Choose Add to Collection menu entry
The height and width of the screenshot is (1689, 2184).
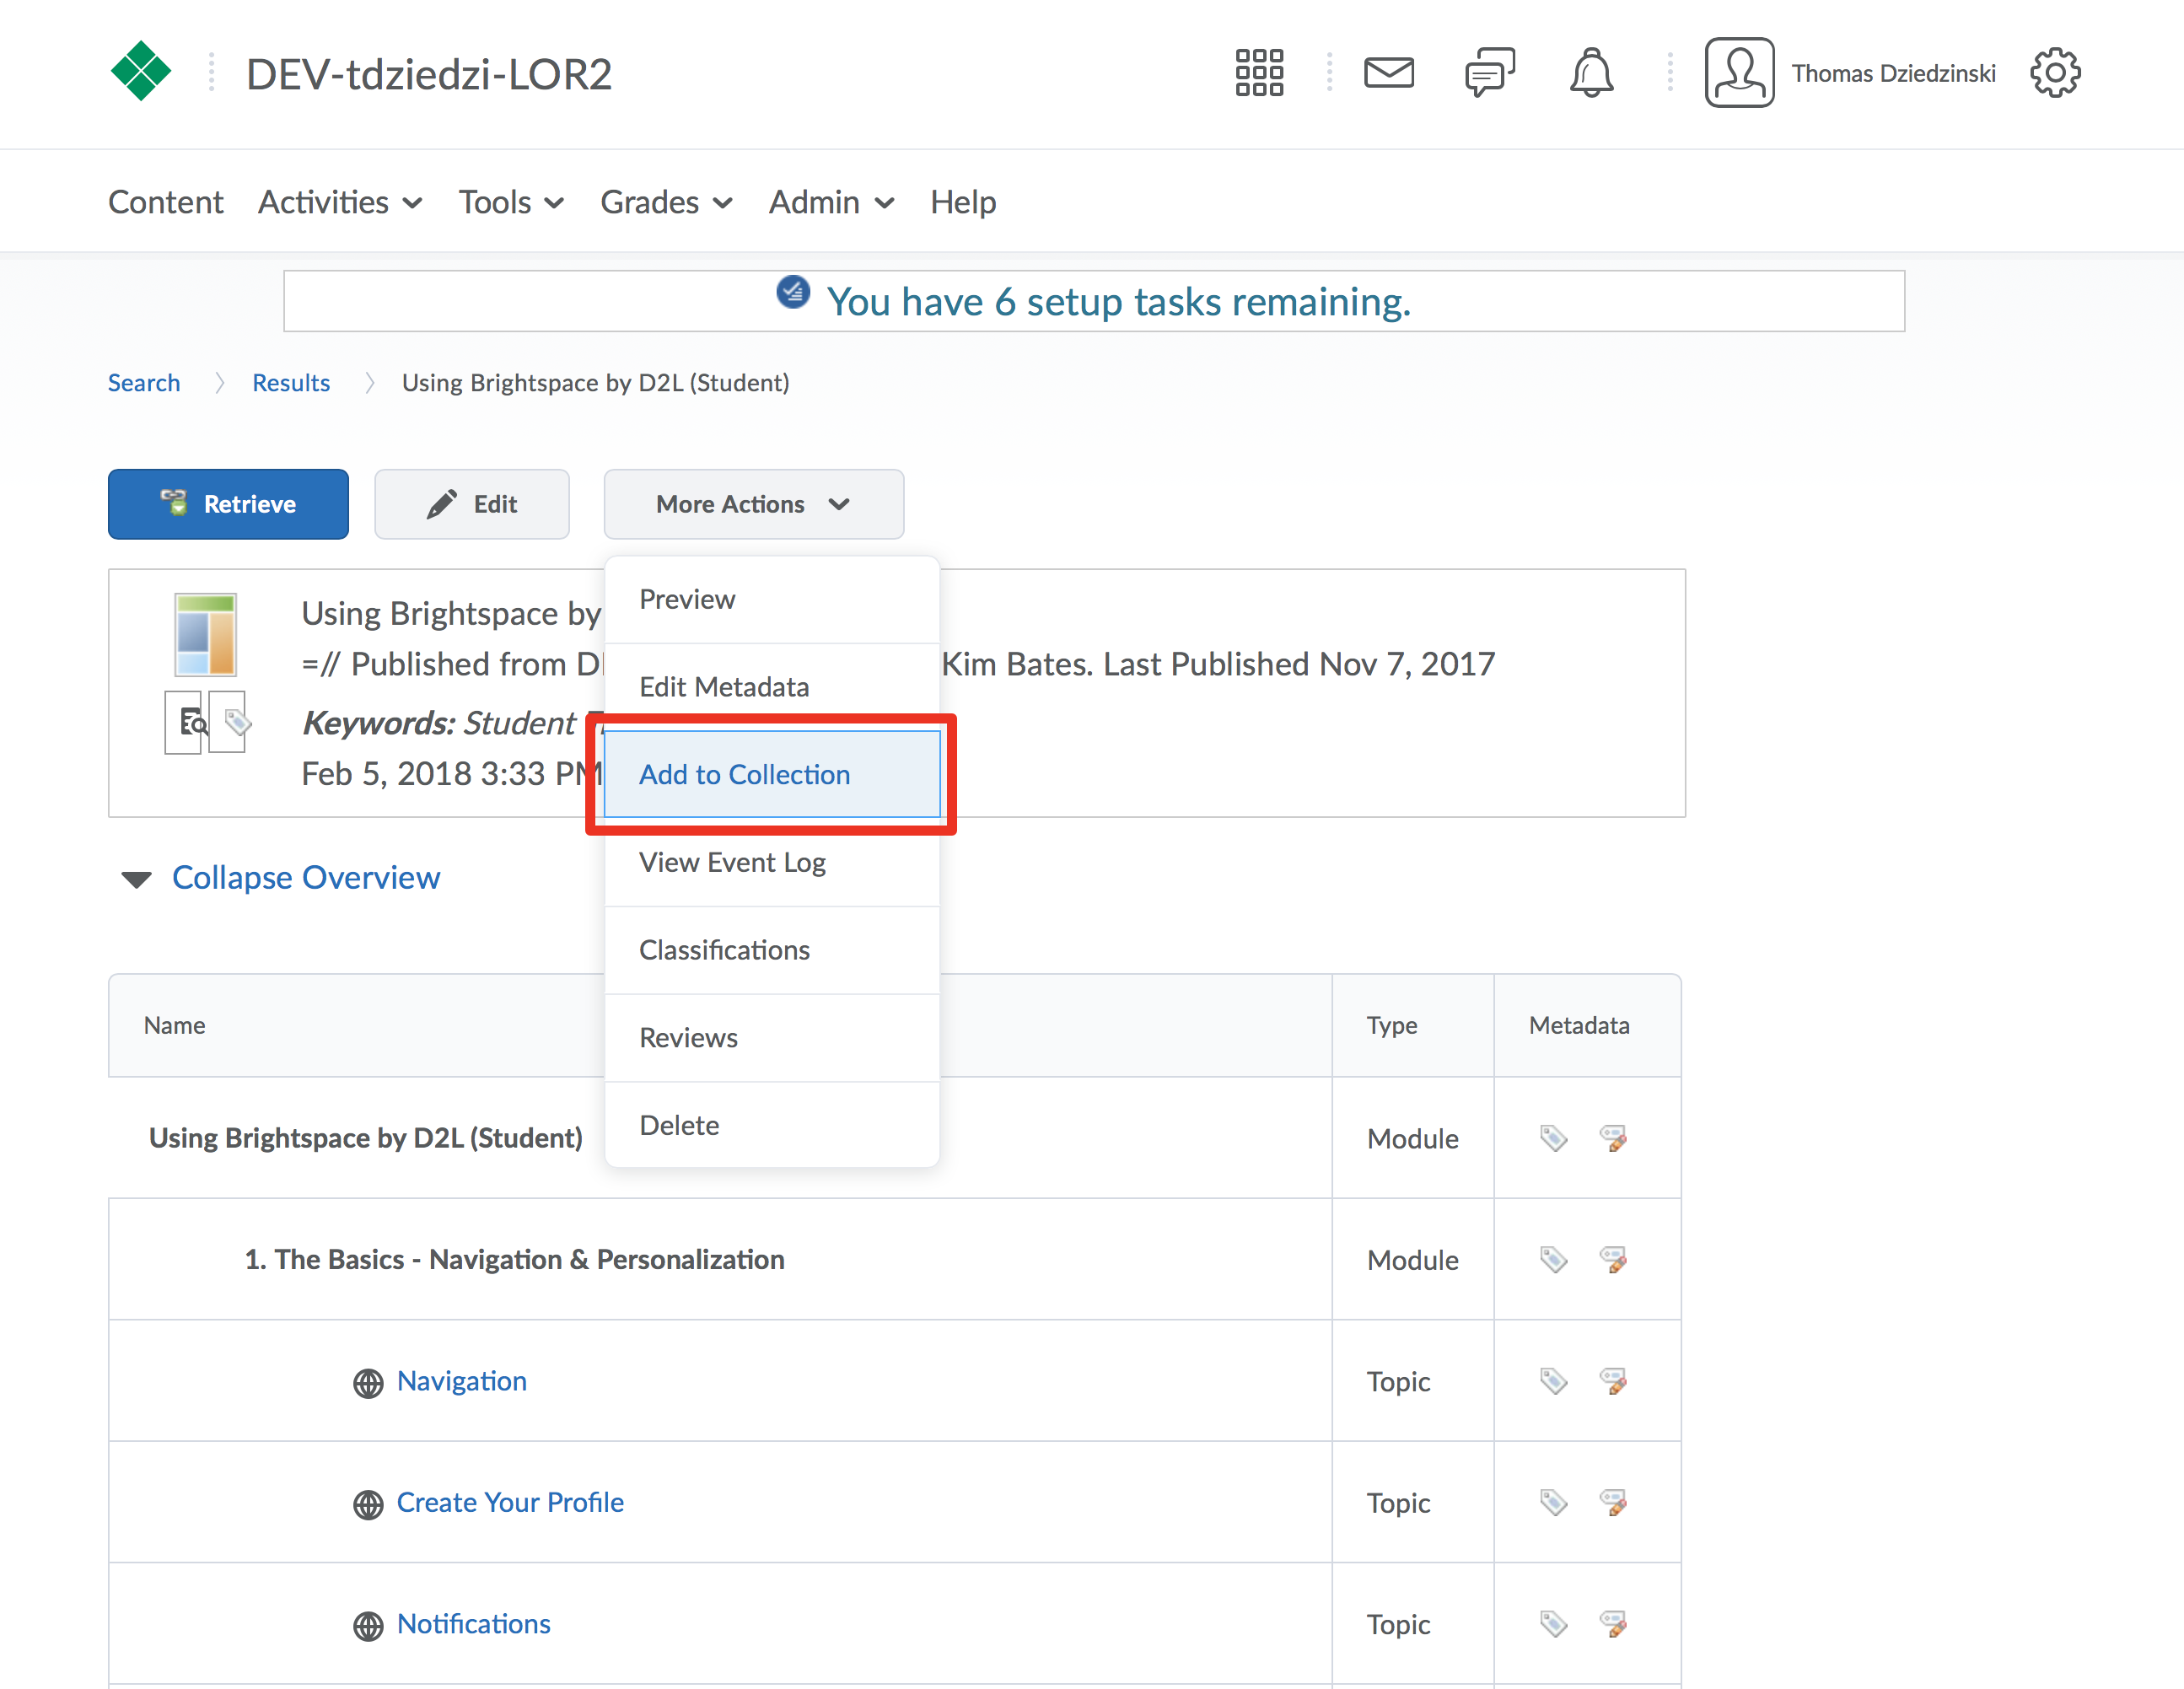772,774
